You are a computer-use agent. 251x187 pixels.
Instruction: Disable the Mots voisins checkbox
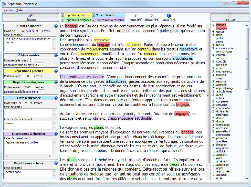pos(19,55)
